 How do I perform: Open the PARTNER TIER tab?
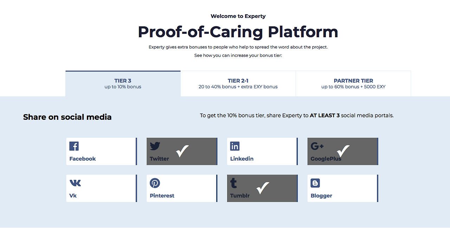pyautogui.click(x=353, y=83)
